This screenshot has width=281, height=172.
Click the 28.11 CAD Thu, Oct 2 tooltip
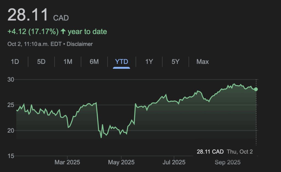coord(224,152)
